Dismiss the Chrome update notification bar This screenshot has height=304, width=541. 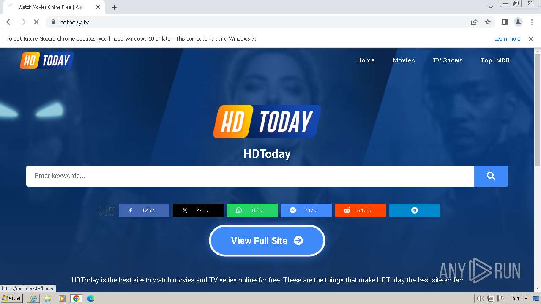[x=531, y=38]
